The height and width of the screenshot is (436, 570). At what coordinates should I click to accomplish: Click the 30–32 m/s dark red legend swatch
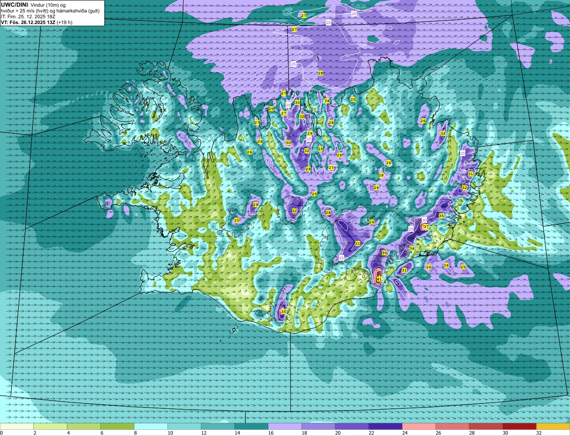[520, 427]
